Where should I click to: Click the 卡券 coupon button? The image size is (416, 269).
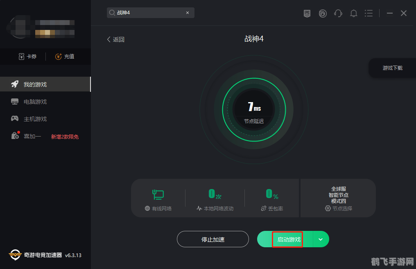pos(27,57)
